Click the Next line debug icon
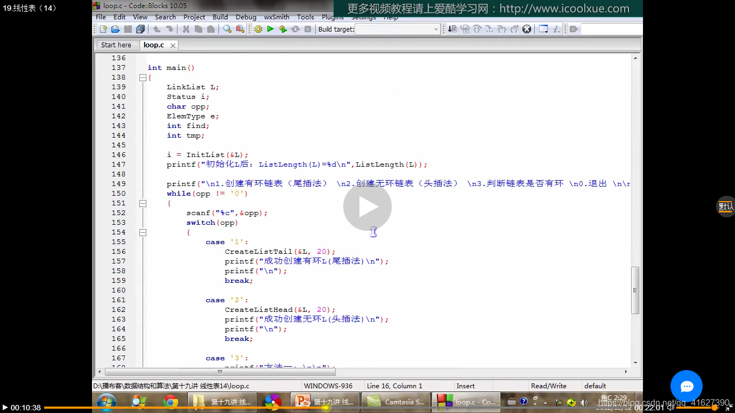735x413 pixels. click(477, 29)
